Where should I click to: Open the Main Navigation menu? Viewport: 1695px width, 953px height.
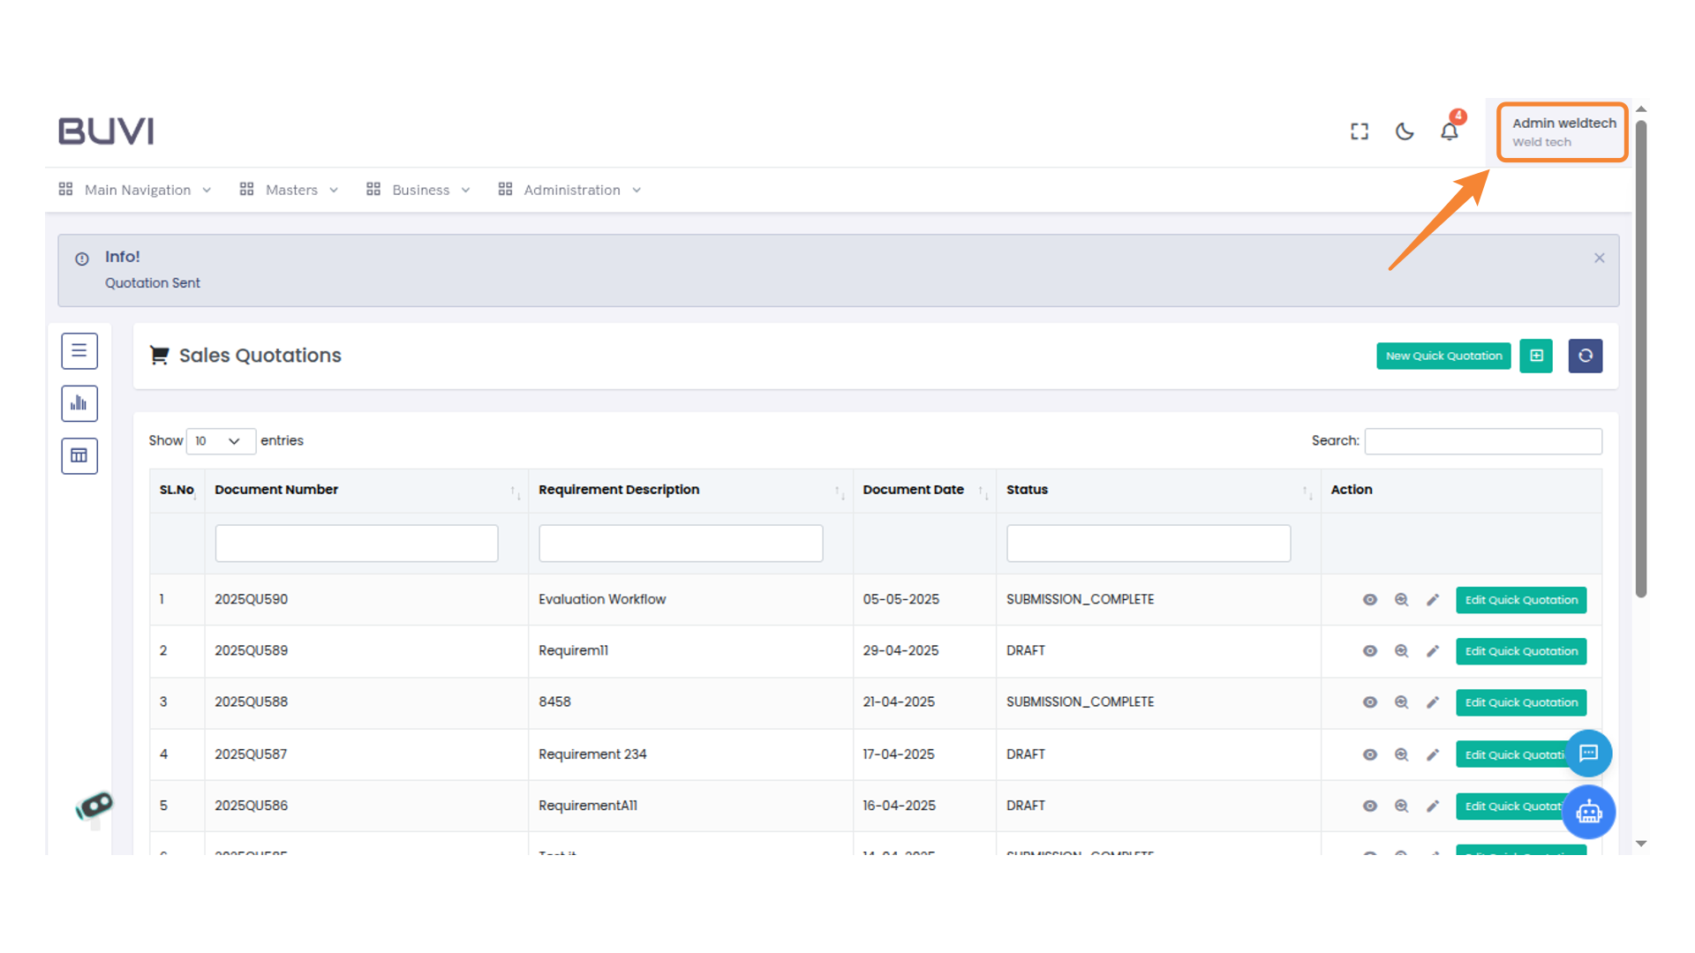137,190
